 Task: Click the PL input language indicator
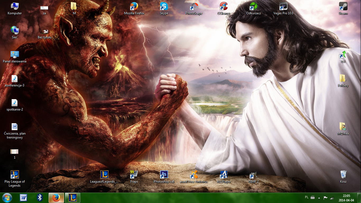tap(307, 197)
